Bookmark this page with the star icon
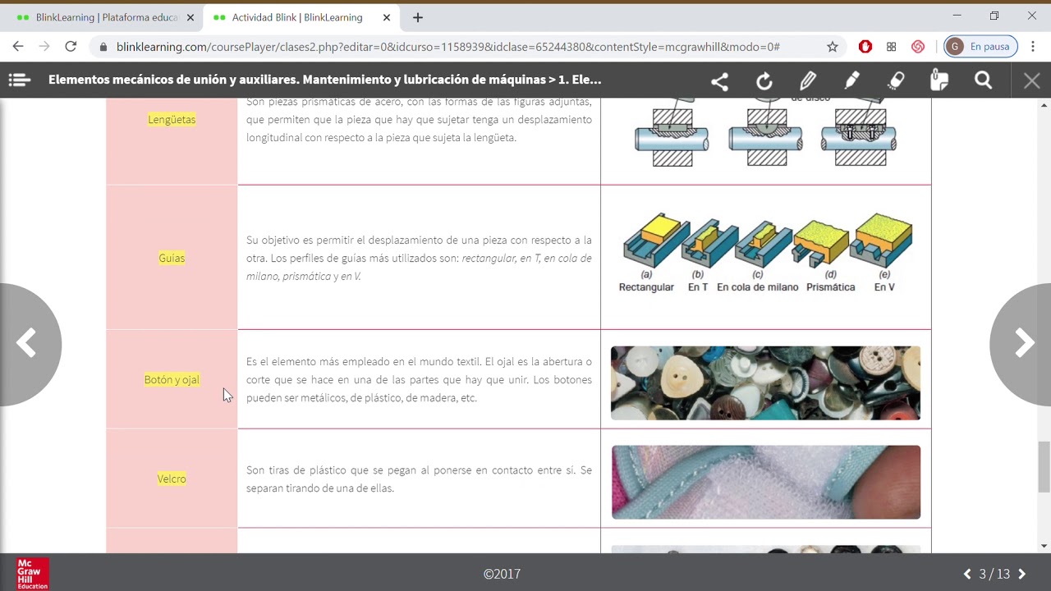The image size is (1051, 591). pos(833,47)
